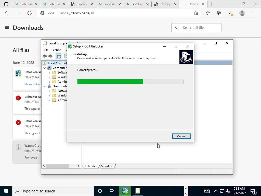Click the first blocked download red X icon

click(18, 98)
